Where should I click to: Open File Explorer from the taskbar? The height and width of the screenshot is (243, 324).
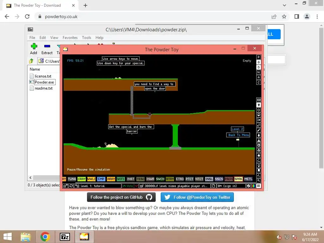click(x=26, y=237)
